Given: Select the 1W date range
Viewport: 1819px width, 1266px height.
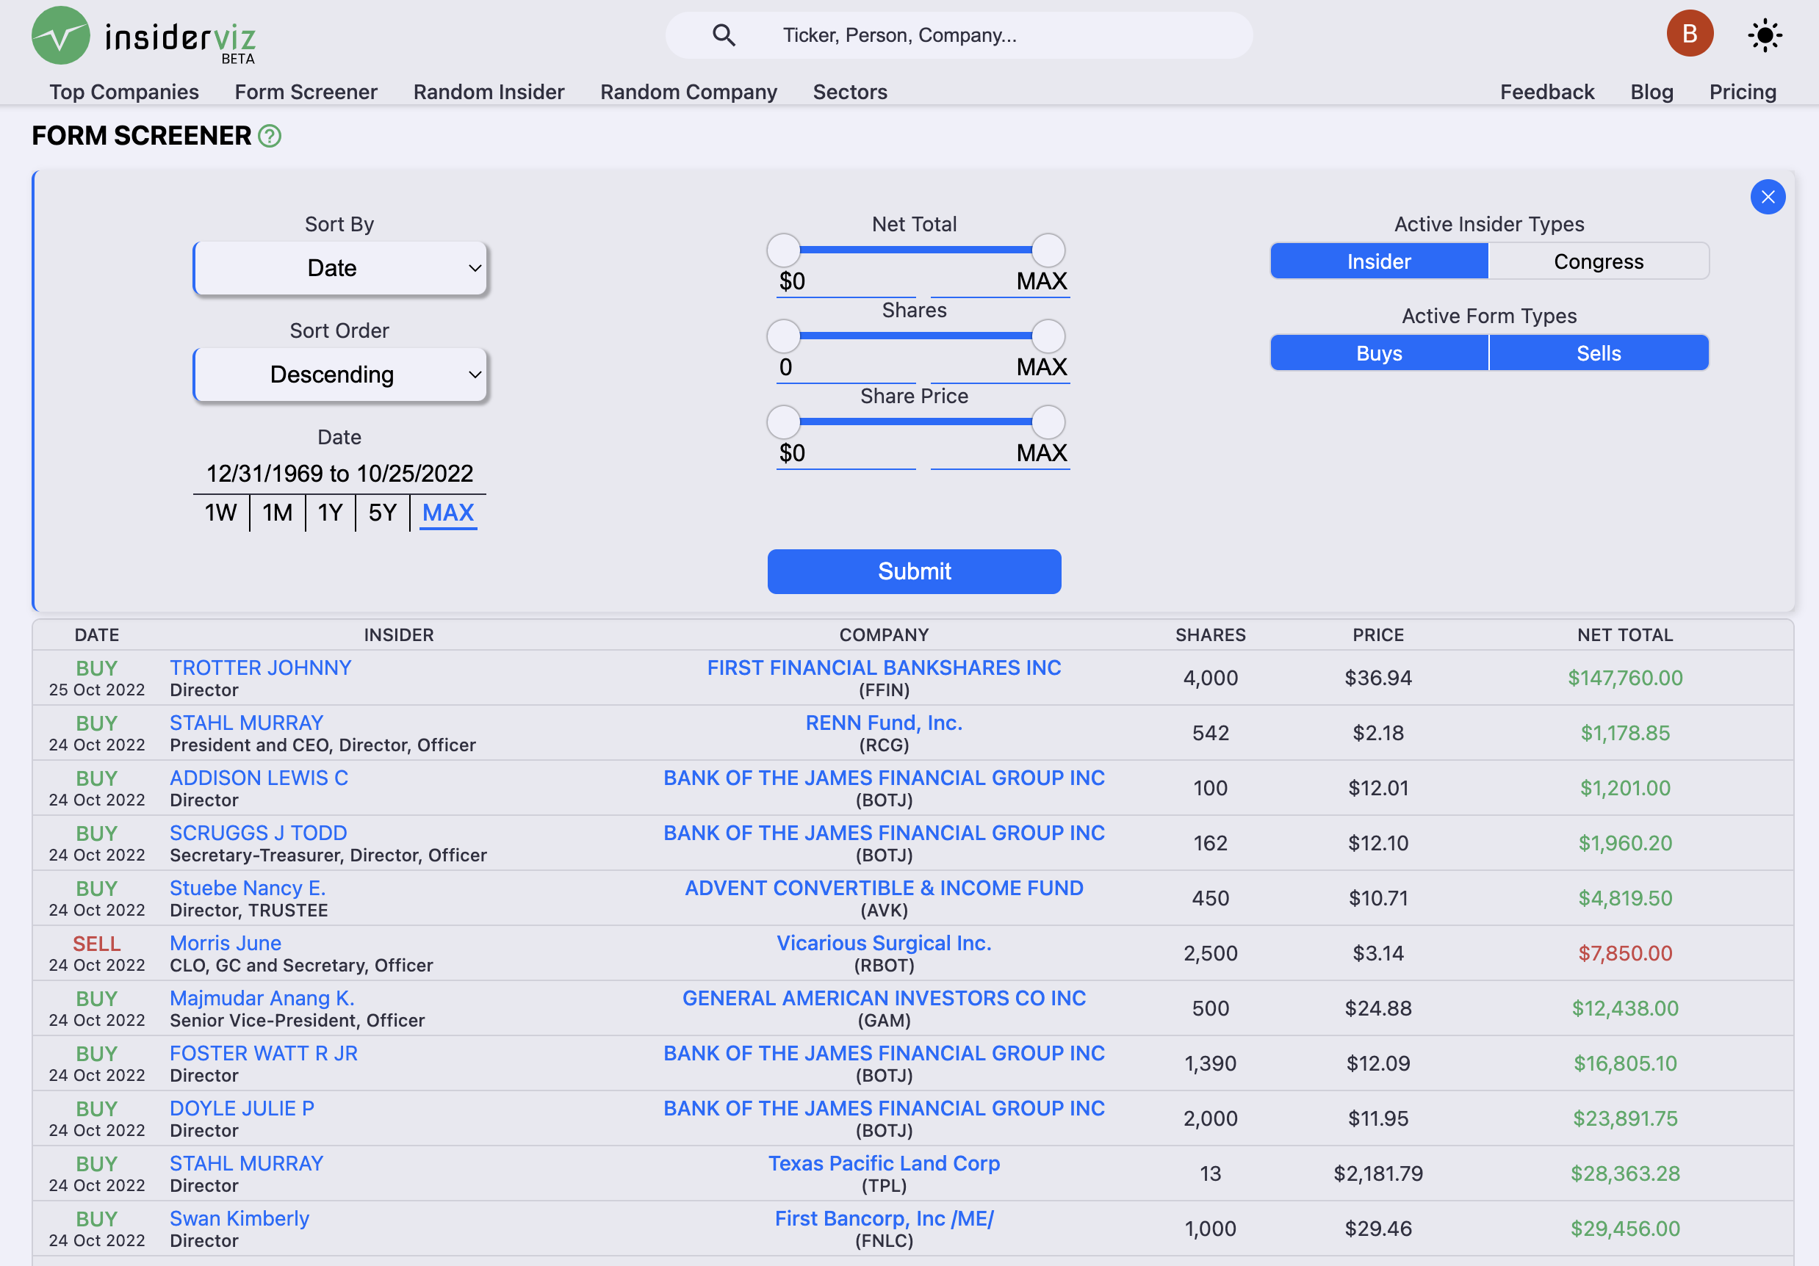Looking at the screenshot, I should coord(221,513).
